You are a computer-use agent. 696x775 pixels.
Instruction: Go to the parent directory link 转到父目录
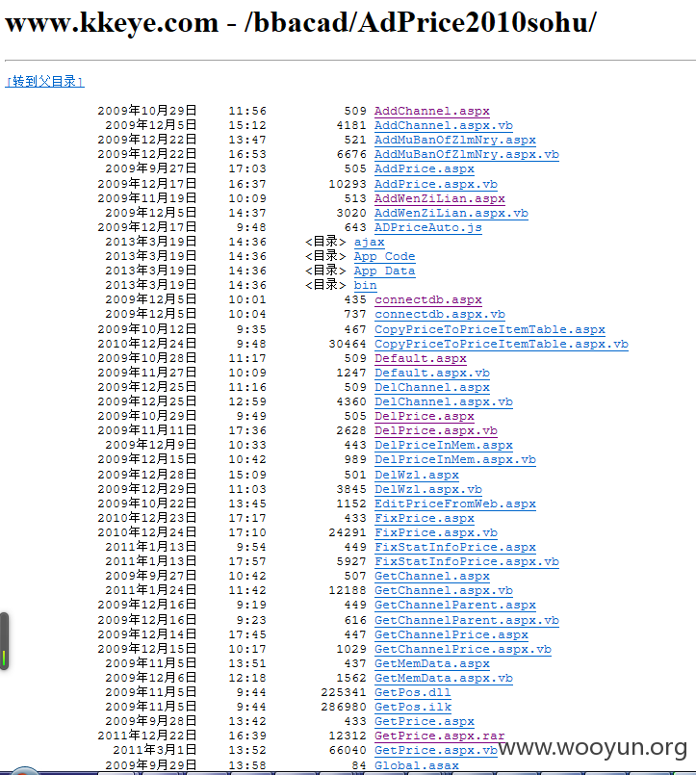point(44,81)
